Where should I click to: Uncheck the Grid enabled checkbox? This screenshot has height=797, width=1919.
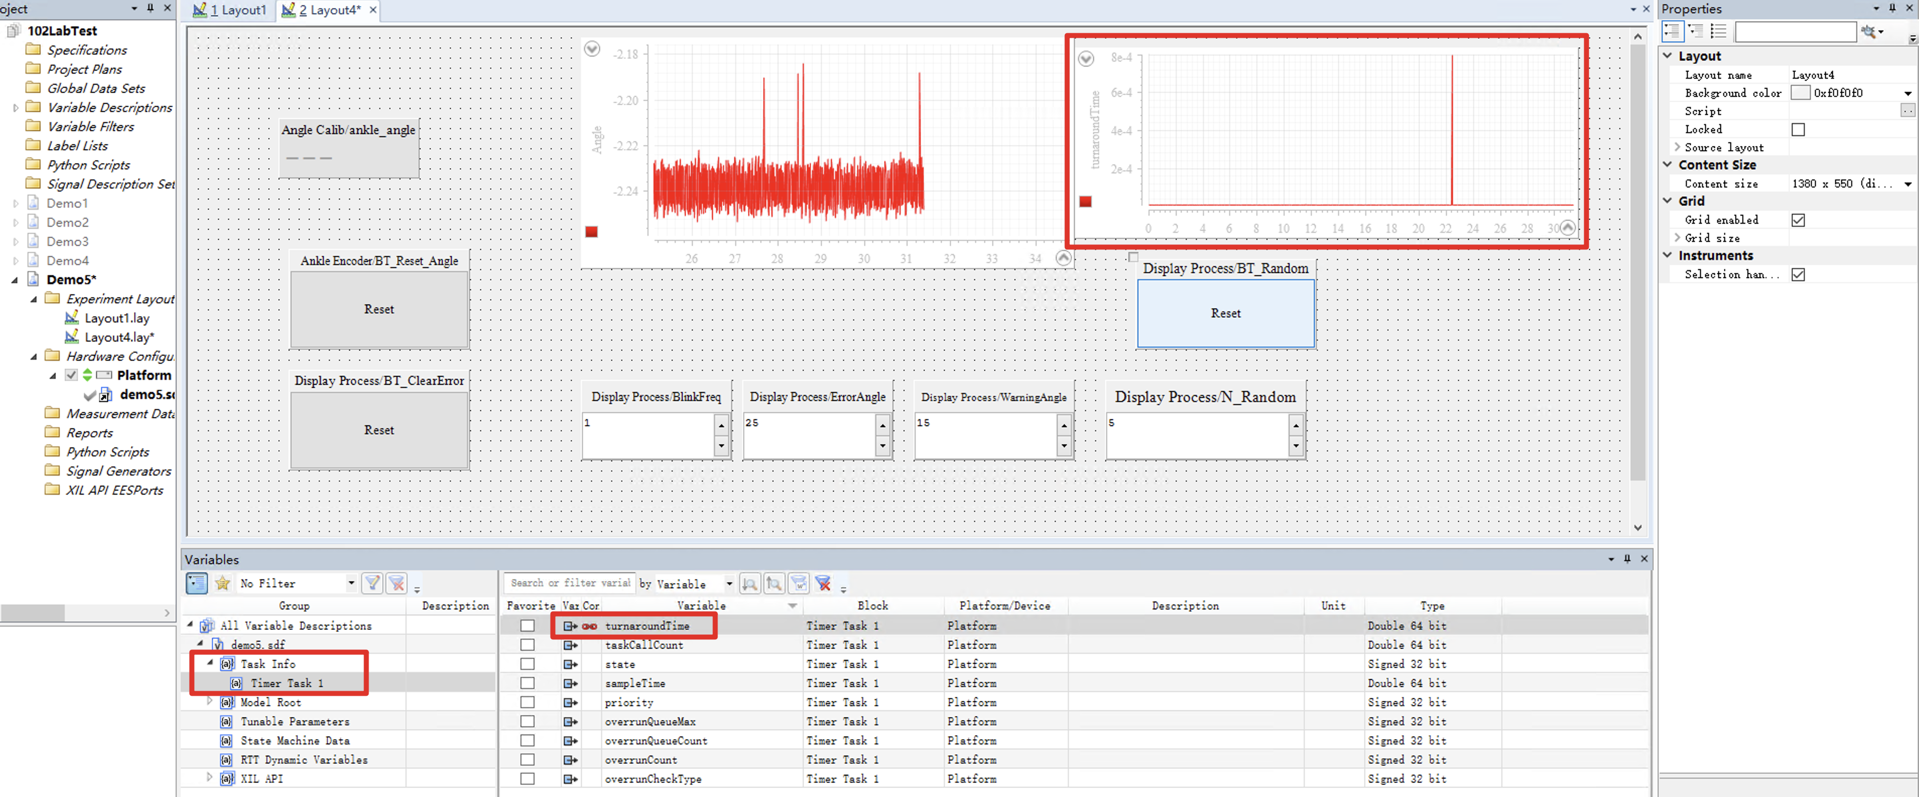point(1797,220)
